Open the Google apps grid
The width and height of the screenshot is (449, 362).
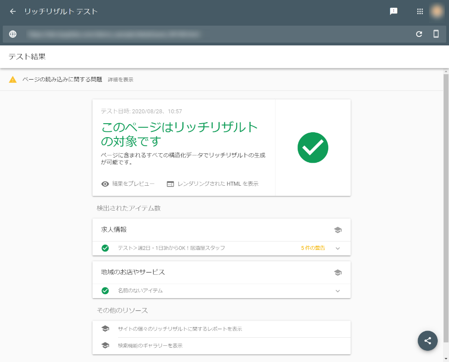click(x=420, y=12)
